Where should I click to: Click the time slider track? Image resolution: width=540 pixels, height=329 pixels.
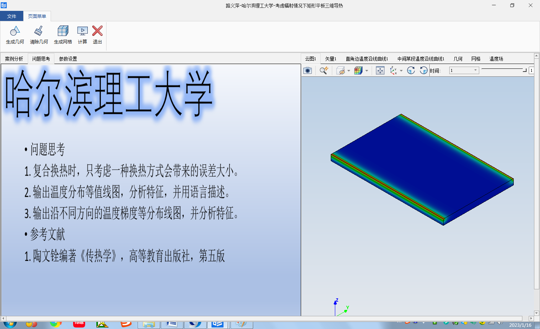(x=504, y=70)
